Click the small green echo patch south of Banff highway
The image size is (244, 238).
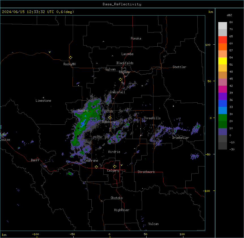click(x=70, y=173)
